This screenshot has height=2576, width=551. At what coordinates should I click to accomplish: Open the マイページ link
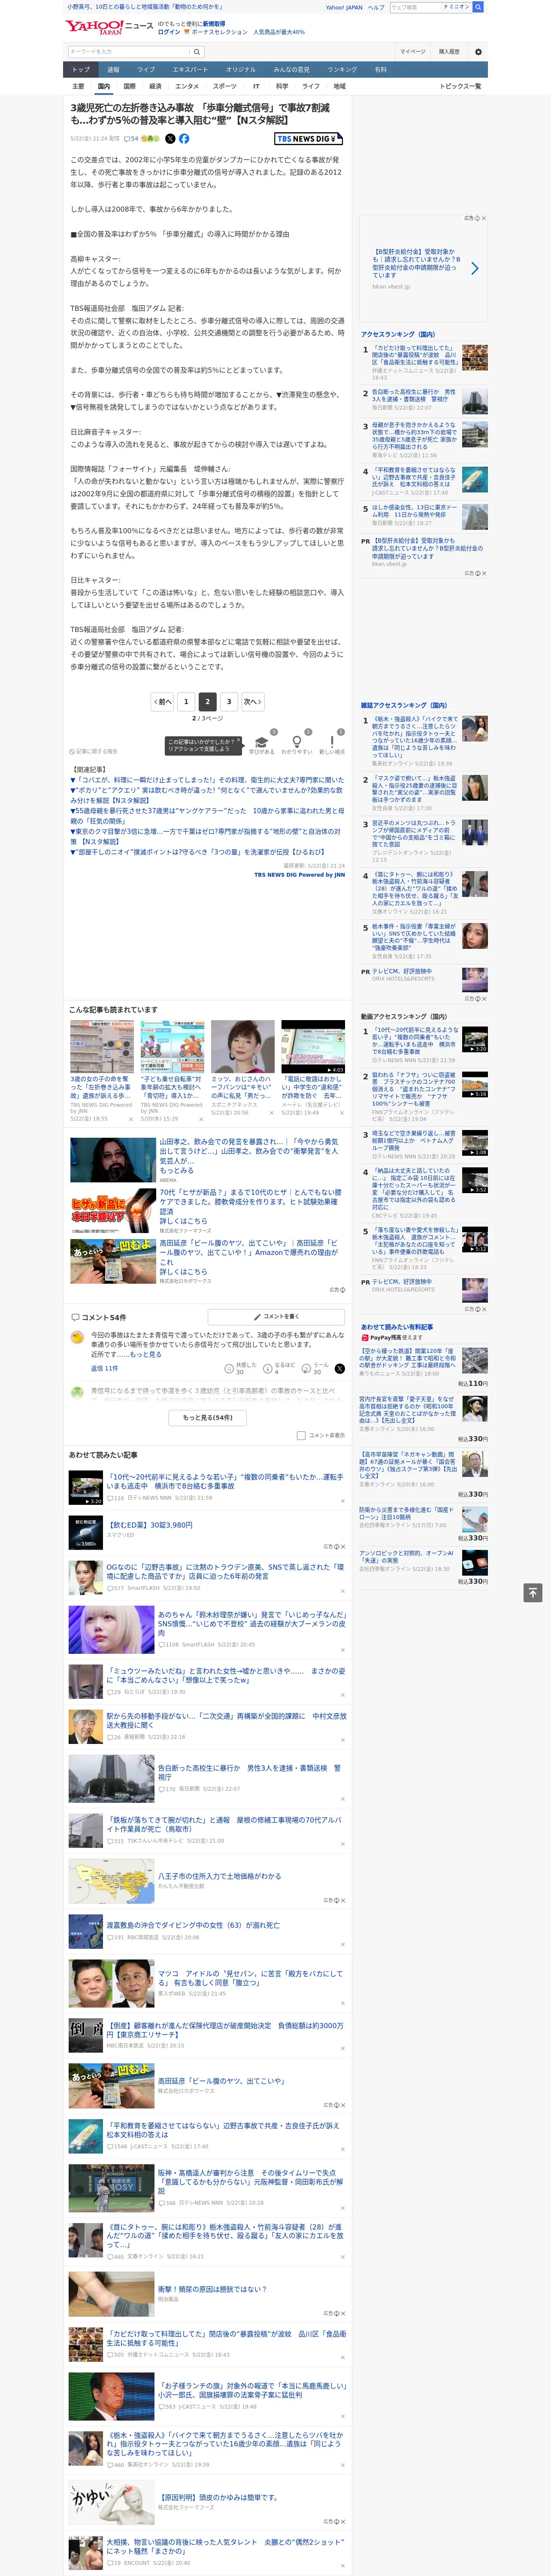(413, 51)
